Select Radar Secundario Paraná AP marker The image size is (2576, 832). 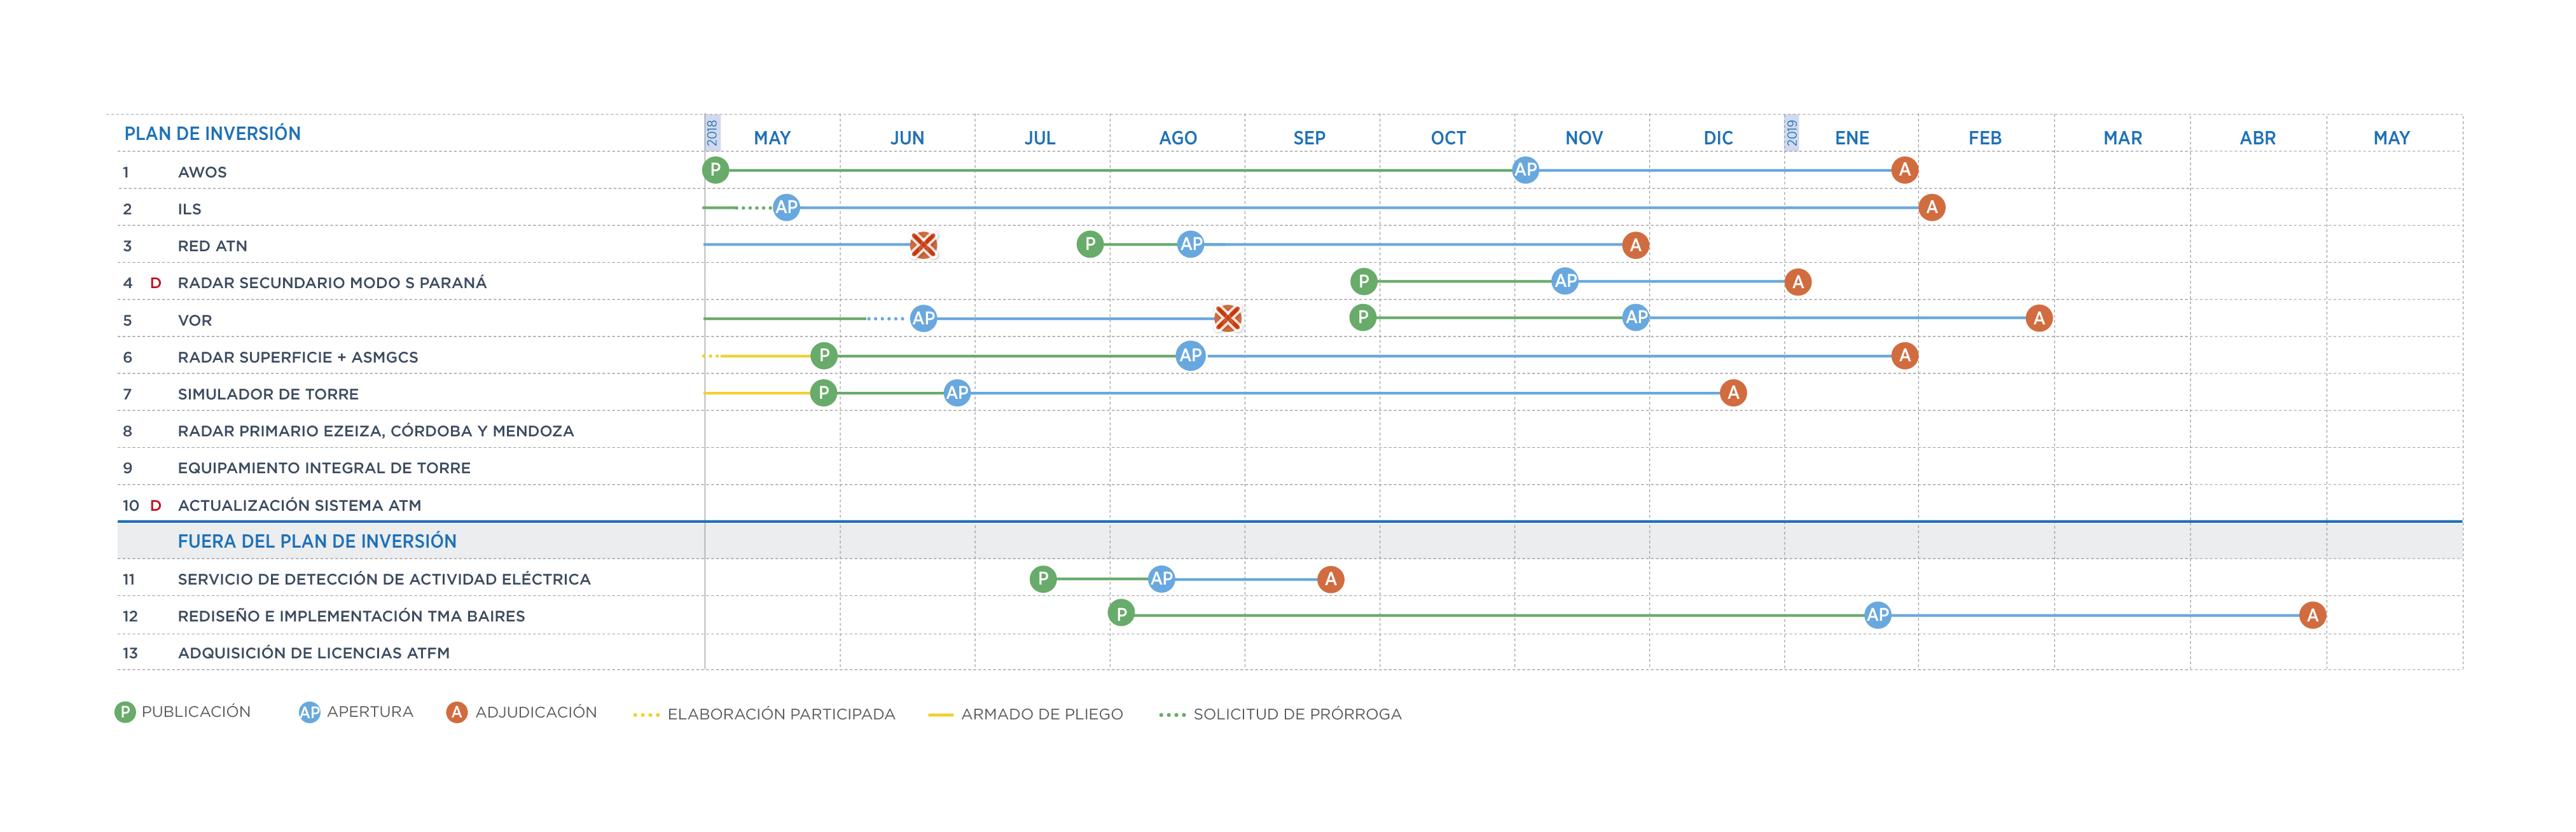click(x=1565, y=281)
